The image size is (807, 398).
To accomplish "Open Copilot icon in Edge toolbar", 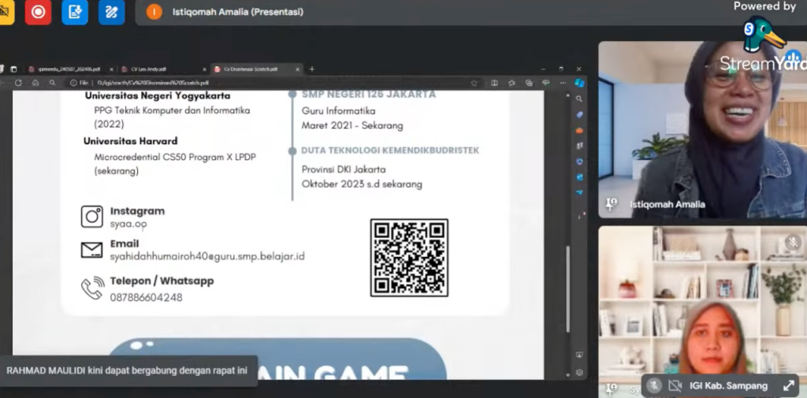I will [x=579, y=83].
